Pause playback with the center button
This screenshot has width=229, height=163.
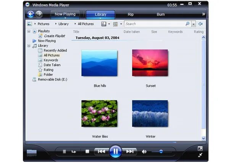coord(115,152)
